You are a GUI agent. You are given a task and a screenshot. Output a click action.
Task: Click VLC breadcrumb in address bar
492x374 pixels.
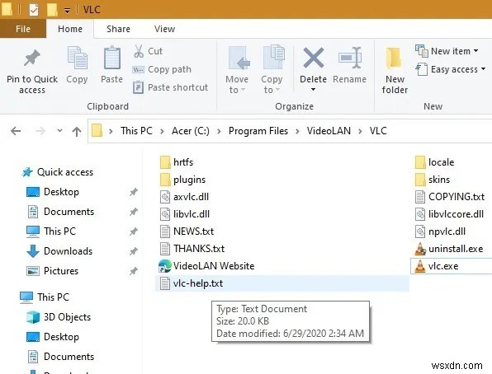pos(378,131)
